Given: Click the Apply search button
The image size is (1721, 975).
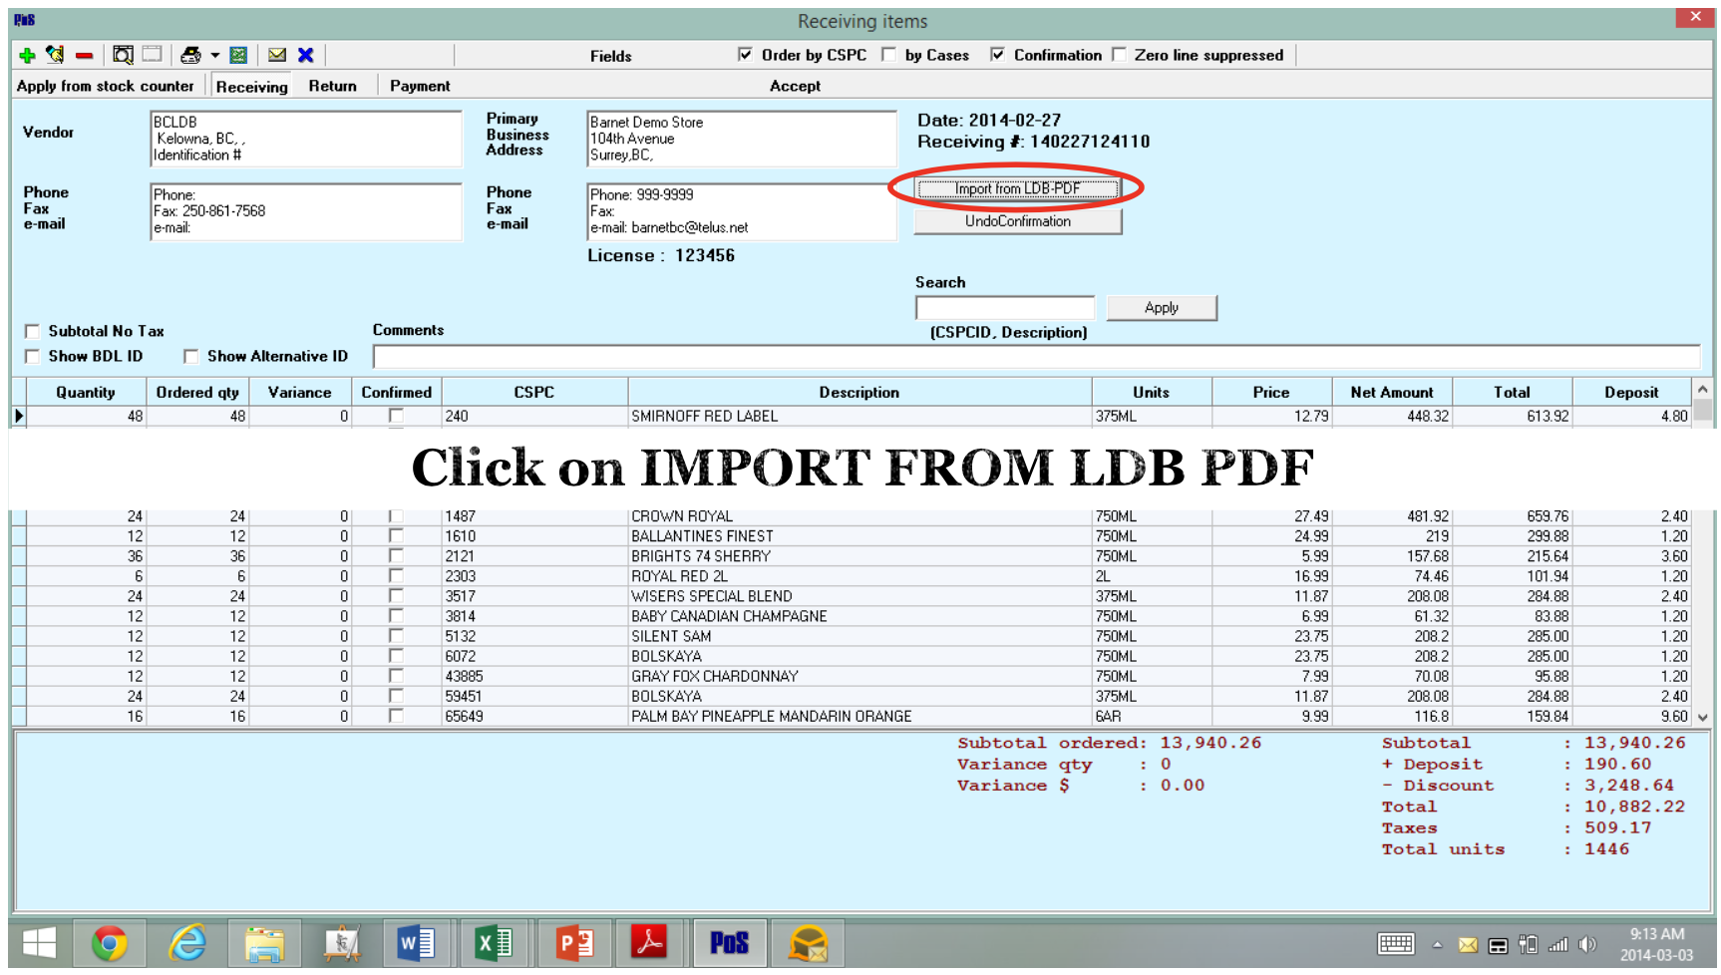Looking at the screenshot, I should point(1162,307).
